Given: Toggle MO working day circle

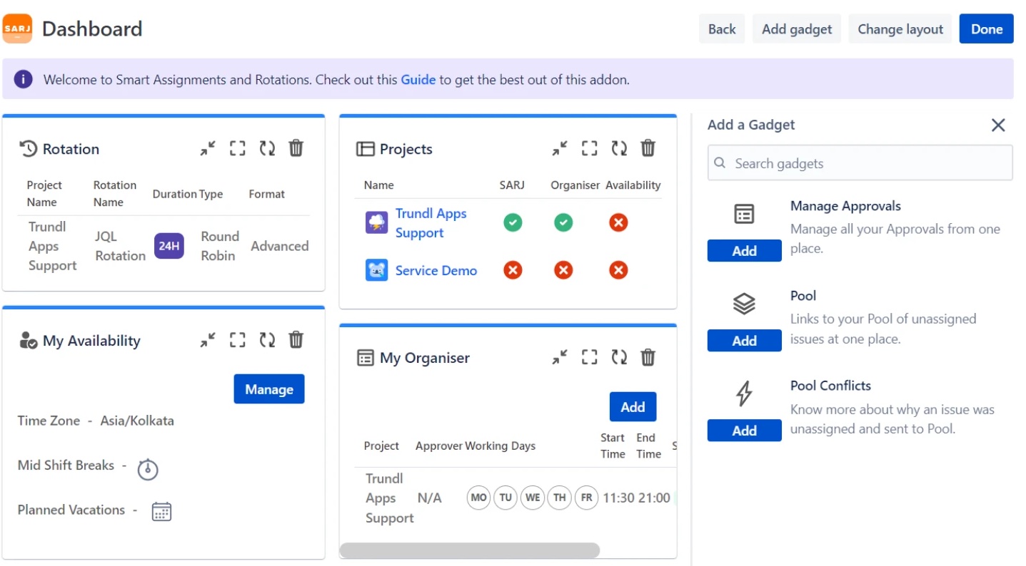Looking at the screenshot, I should click(x=478, y=498).
